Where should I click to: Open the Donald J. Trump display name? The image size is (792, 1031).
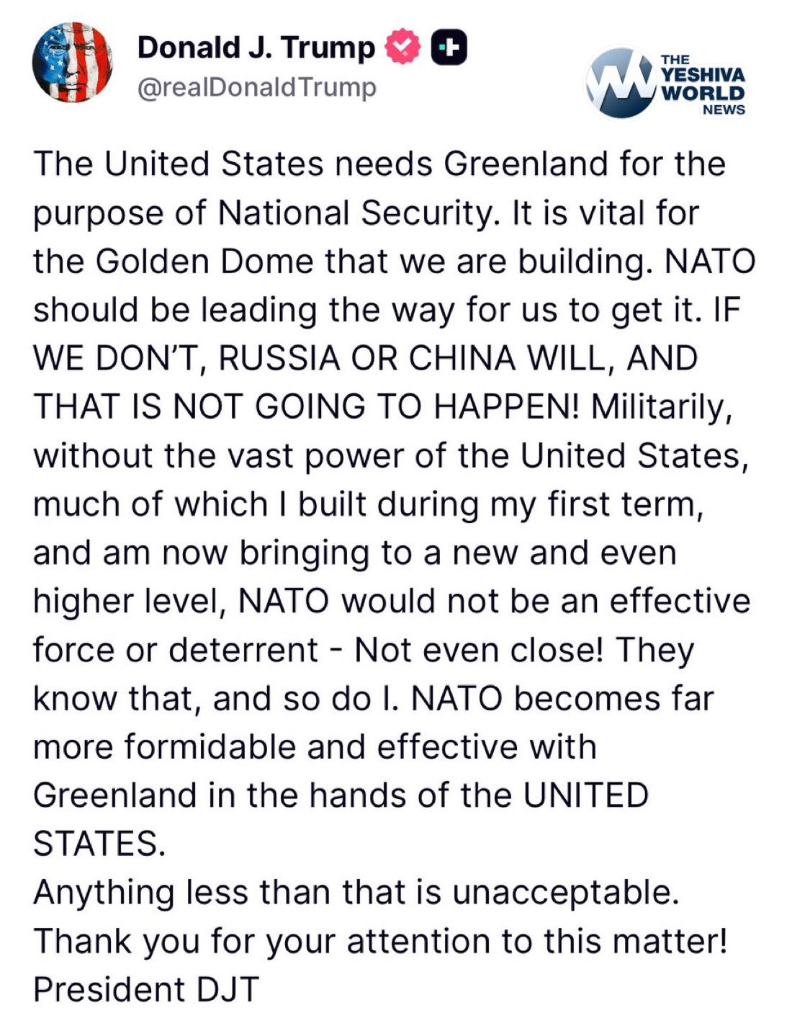(x=256, y=48)
